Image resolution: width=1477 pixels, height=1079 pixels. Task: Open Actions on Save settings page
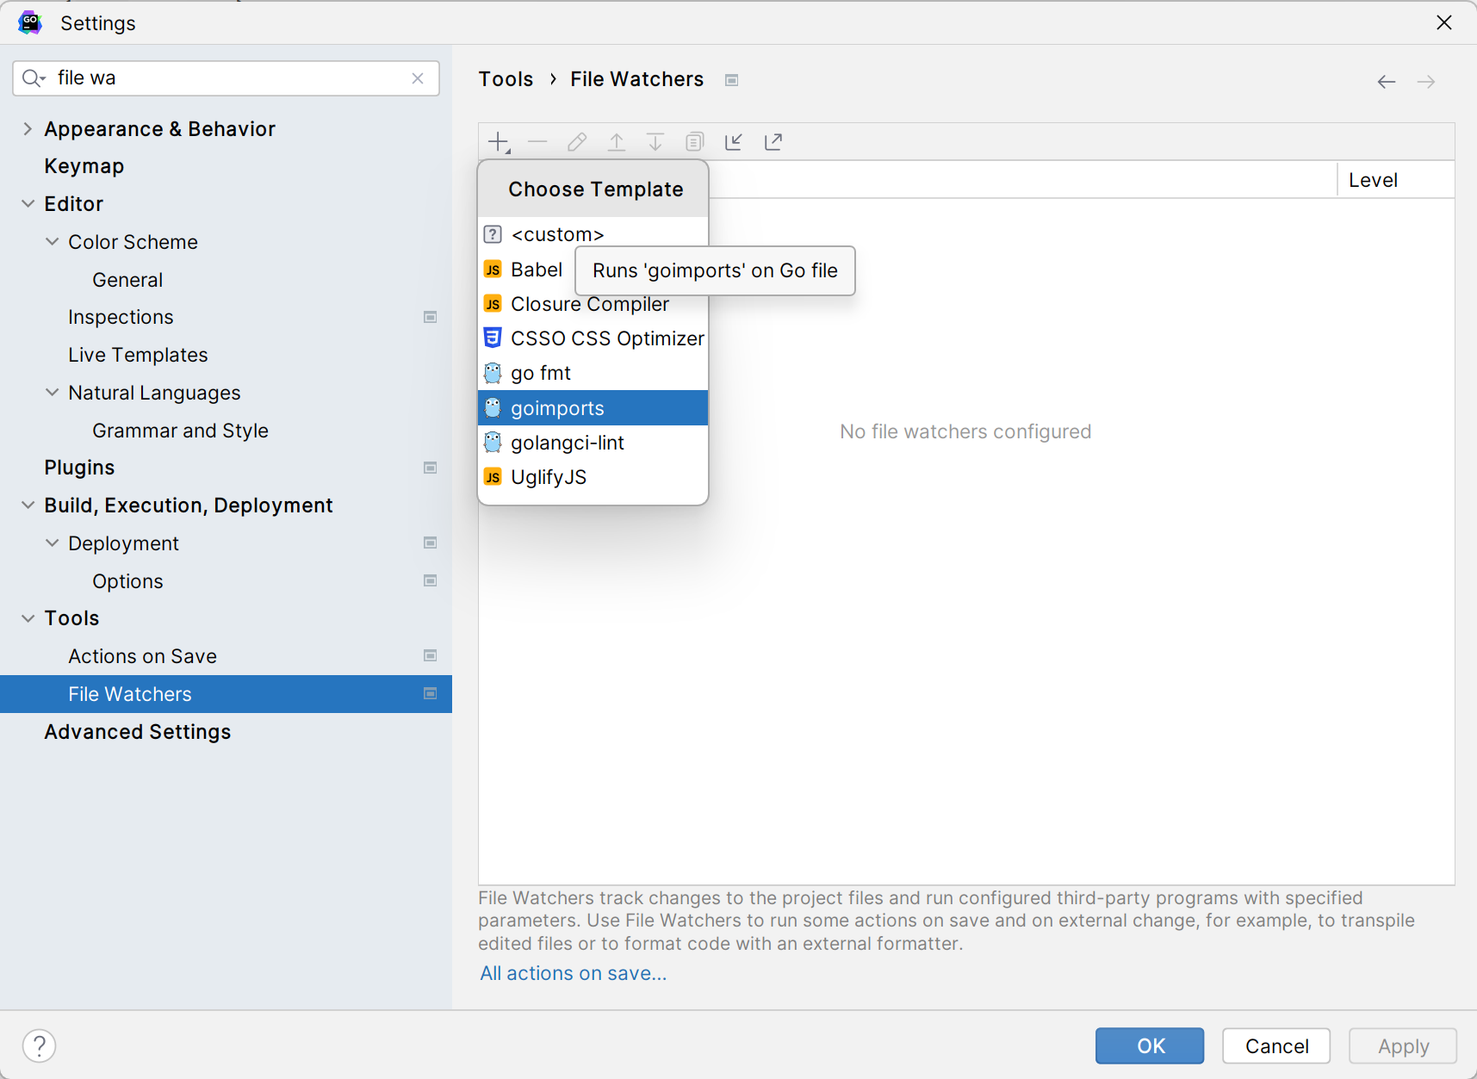click(x=142, y=656)
